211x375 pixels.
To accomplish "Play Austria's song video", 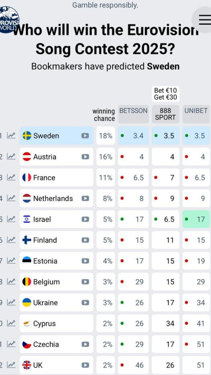I will pyautogui.click(x=85, y=157).
